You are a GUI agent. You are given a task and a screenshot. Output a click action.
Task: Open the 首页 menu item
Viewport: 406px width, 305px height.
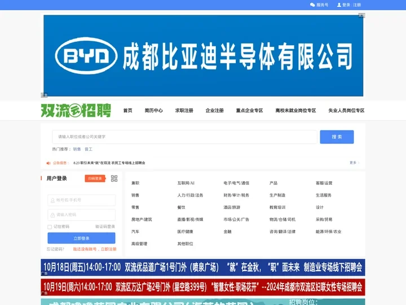point(127,111)
